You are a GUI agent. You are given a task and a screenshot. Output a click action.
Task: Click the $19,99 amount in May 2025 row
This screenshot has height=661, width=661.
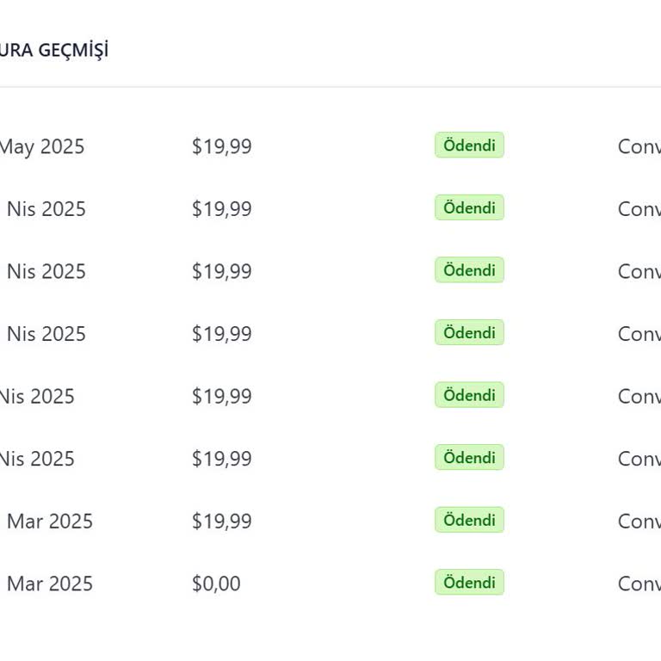(221, 146)
